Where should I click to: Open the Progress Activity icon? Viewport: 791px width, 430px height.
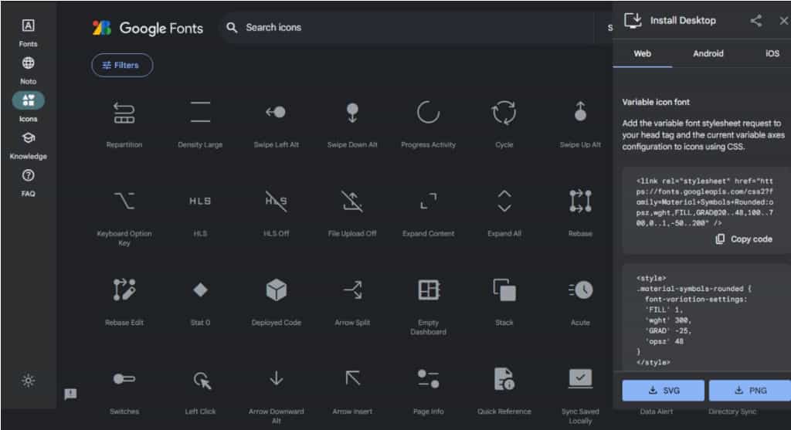[x=428, y=112]
